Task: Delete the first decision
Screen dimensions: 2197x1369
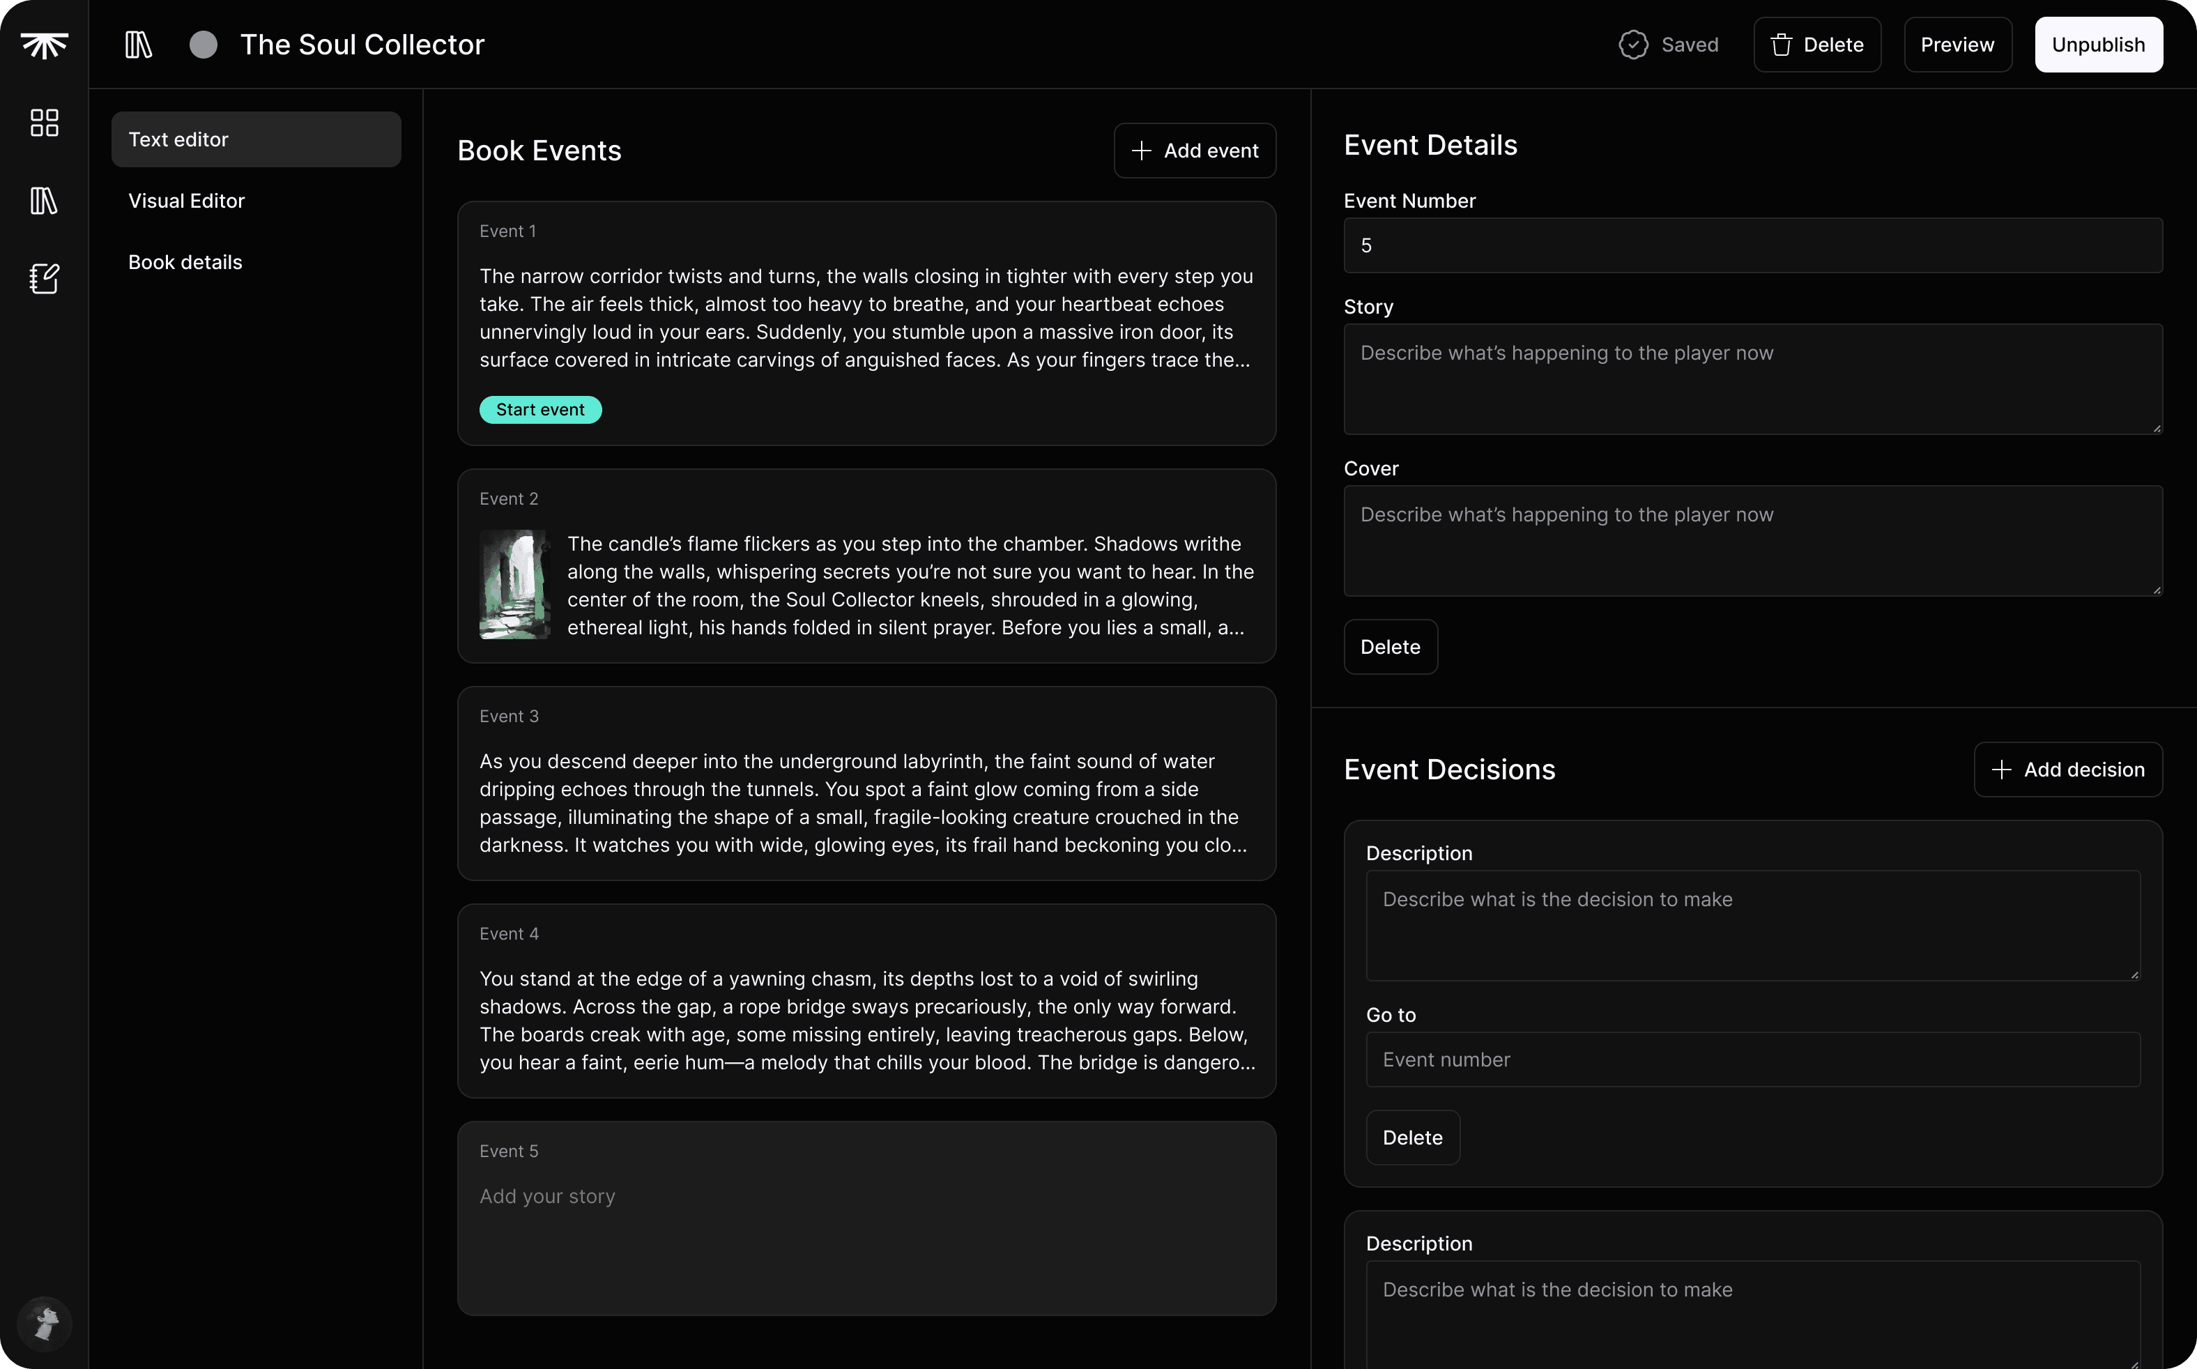Action: click(1412, 1137)
